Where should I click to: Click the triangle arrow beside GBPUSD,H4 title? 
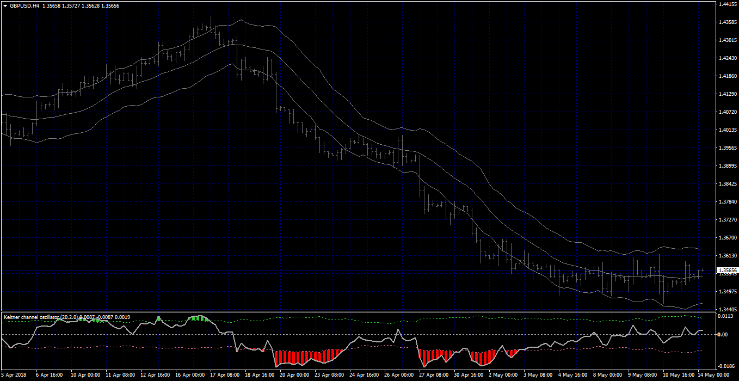pyautogui.click(x=5, y=5)
